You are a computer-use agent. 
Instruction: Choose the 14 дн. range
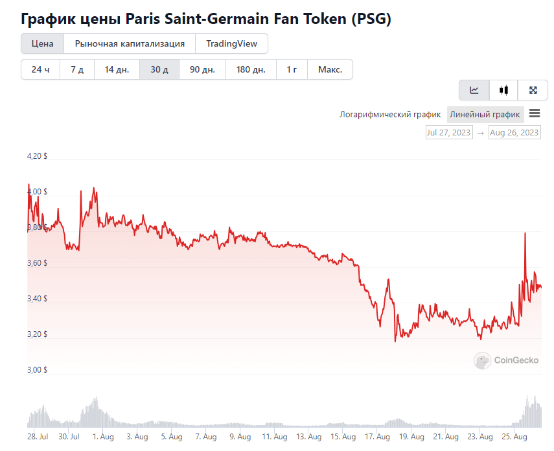tap(117, 69)
